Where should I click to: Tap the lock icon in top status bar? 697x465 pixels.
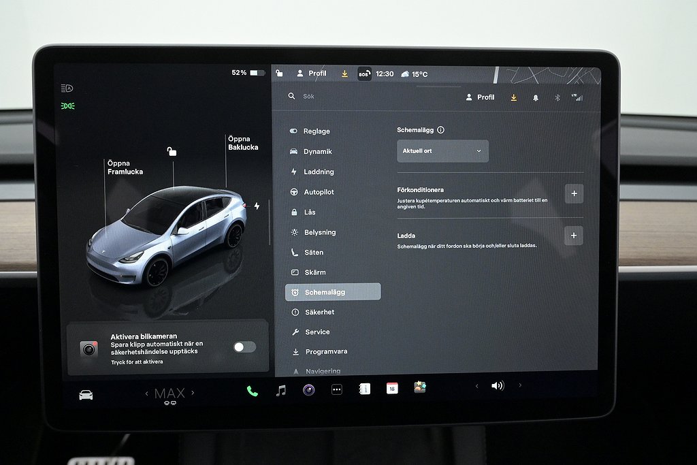[279, 73]
